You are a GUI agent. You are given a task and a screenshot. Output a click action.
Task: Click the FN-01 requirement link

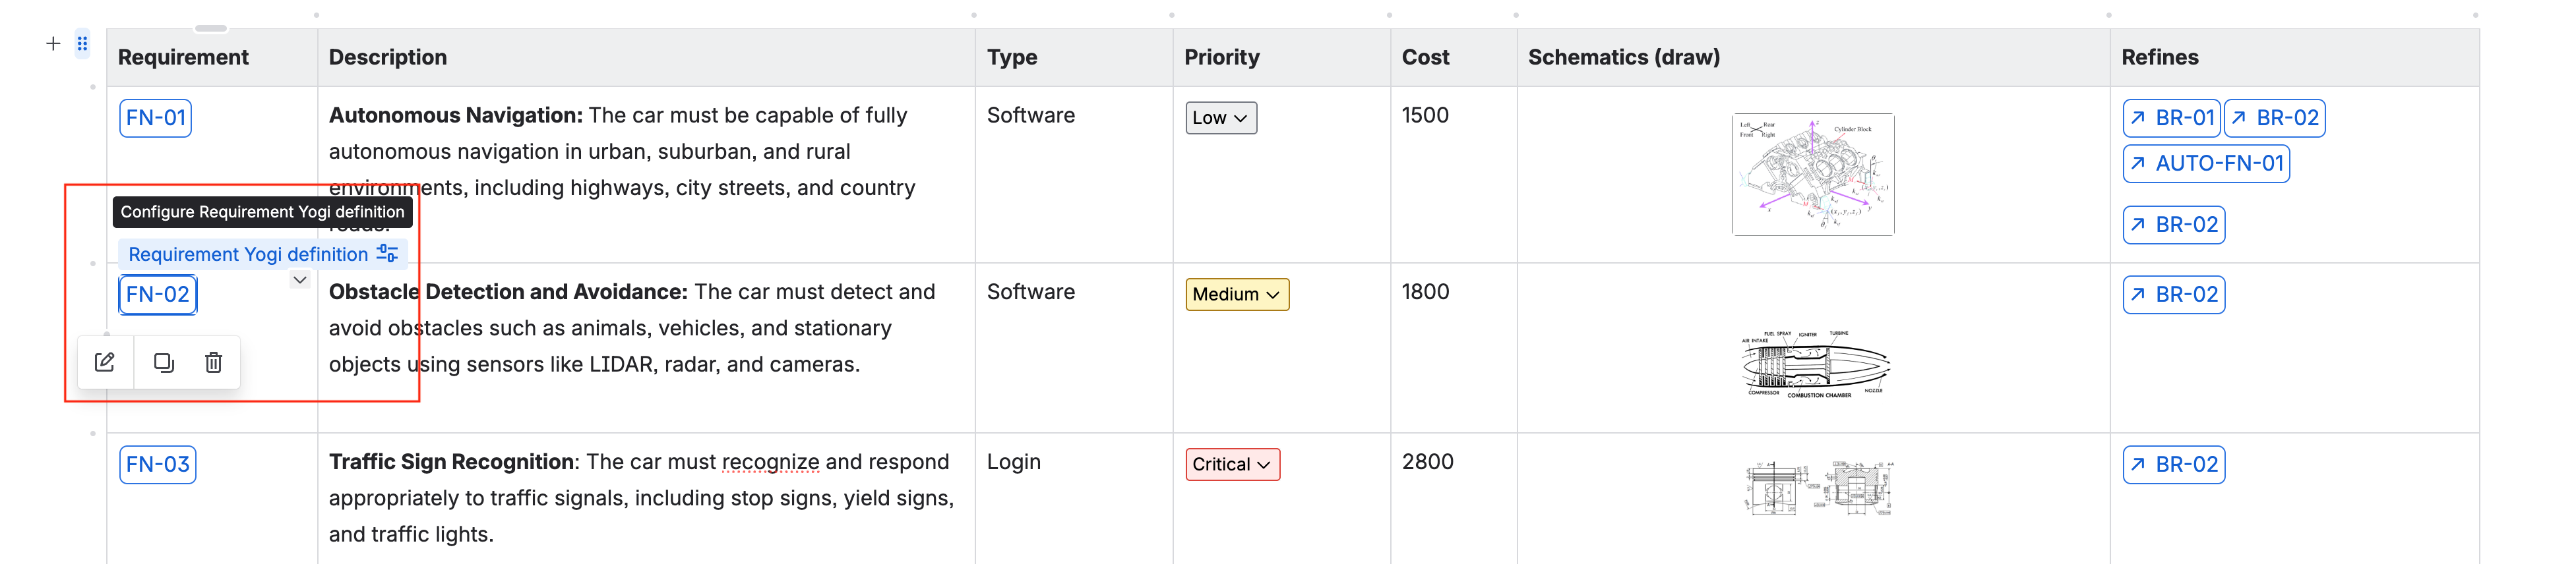tap(155, 118)
